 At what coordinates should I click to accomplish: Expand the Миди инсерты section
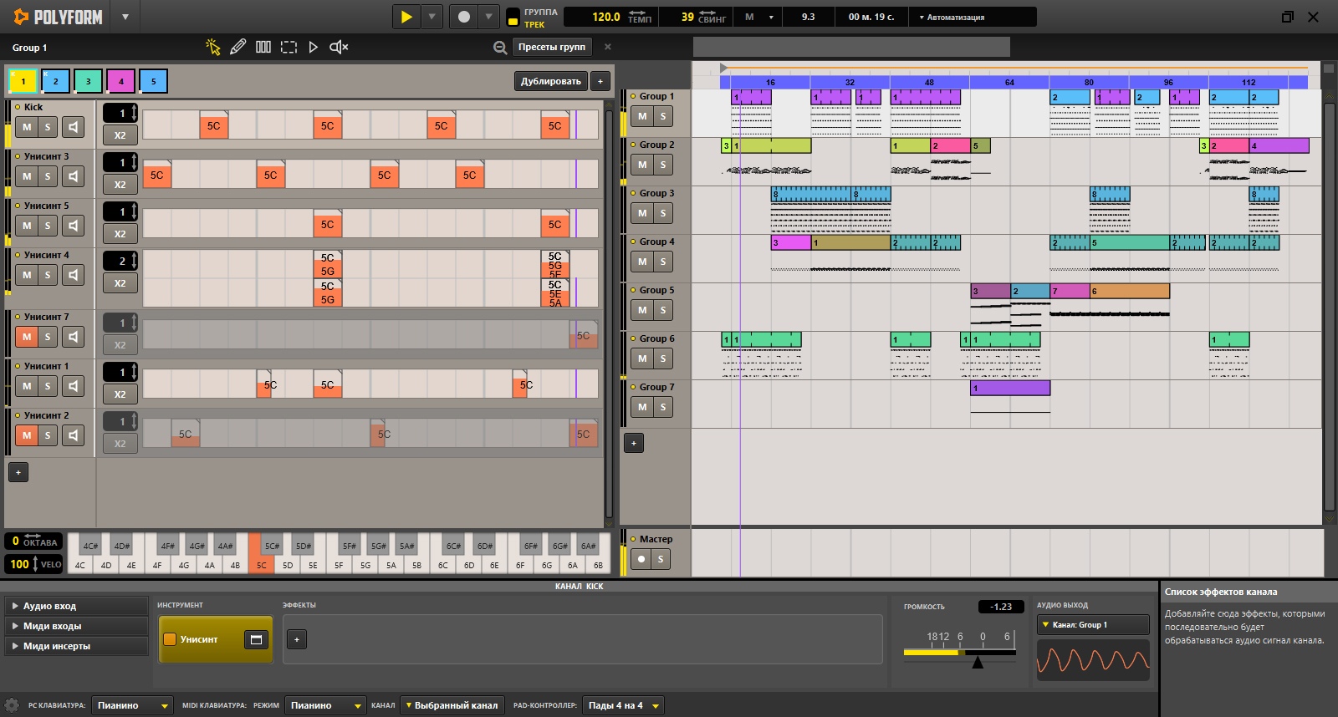pos(76,646)
